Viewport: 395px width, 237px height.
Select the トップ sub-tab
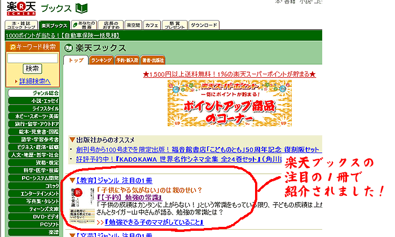(x=76, y=60)
